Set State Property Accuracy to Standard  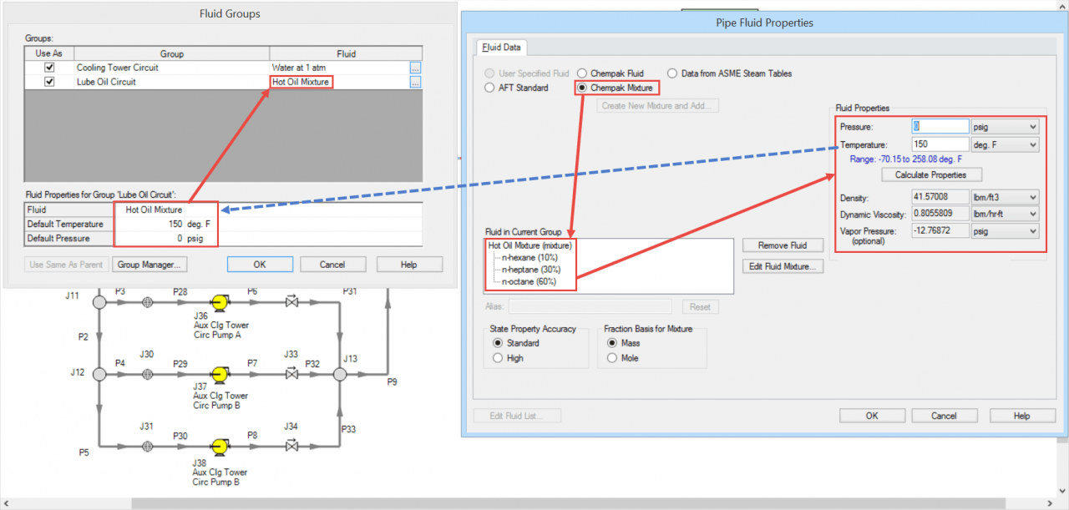coord(499,343)
